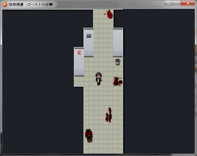Minimize the game window

coord(168,3)
